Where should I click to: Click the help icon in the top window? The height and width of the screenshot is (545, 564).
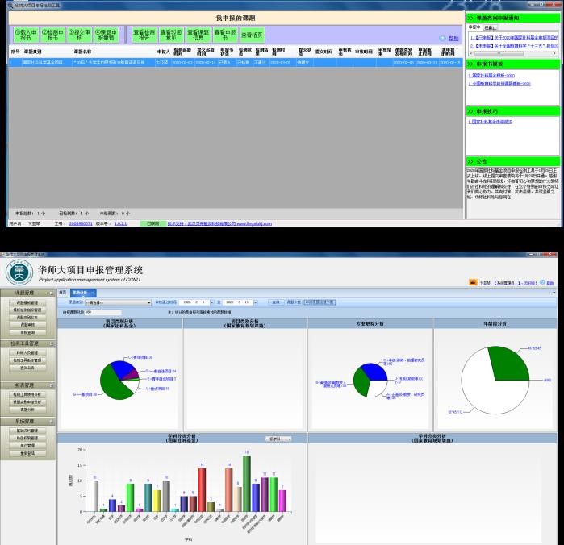click(442, 38)
